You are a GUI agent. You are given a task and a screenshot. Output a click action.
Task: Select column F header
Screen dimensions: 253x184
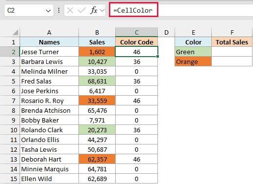tap(232, 32)
